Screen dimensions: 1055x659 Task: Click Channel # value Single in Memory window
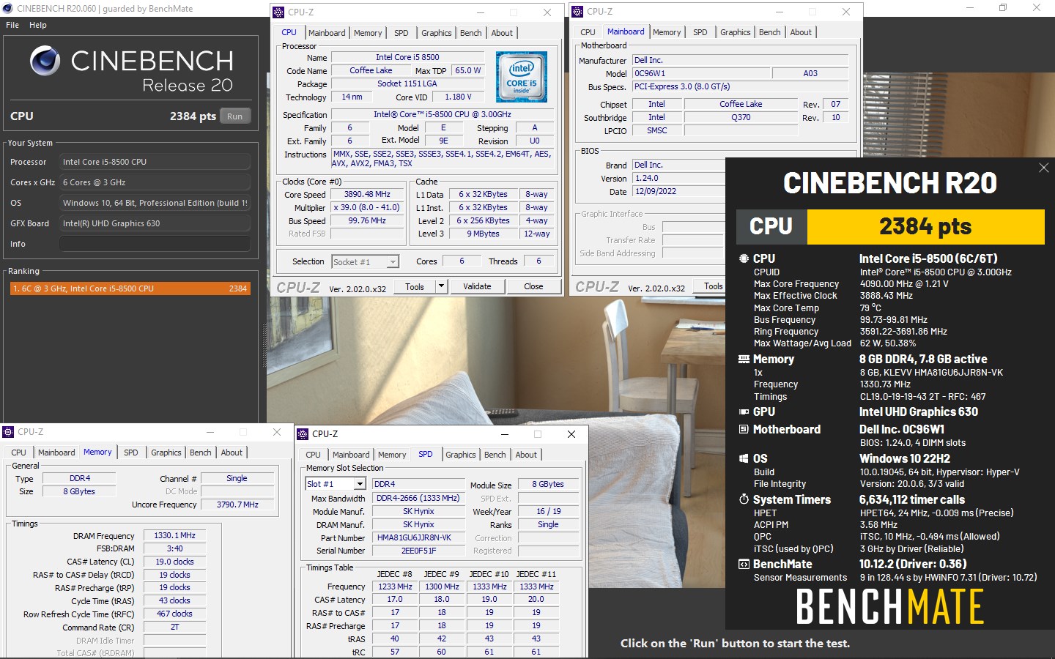(x=237, y=479)
